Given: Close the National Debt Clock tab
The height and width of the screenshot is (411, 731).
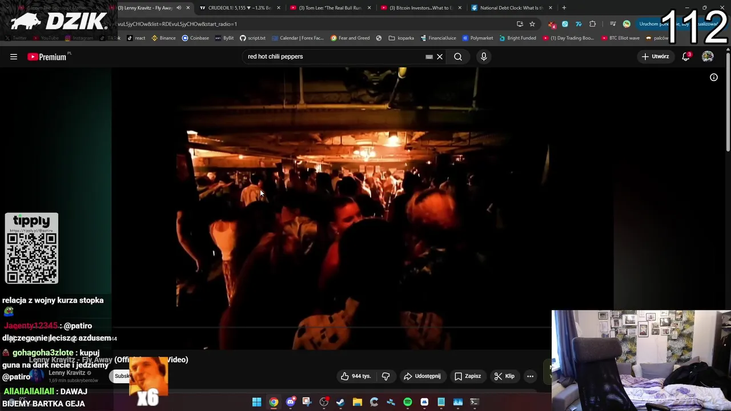Looking at the screenshot, I should (x=551, y=8).
